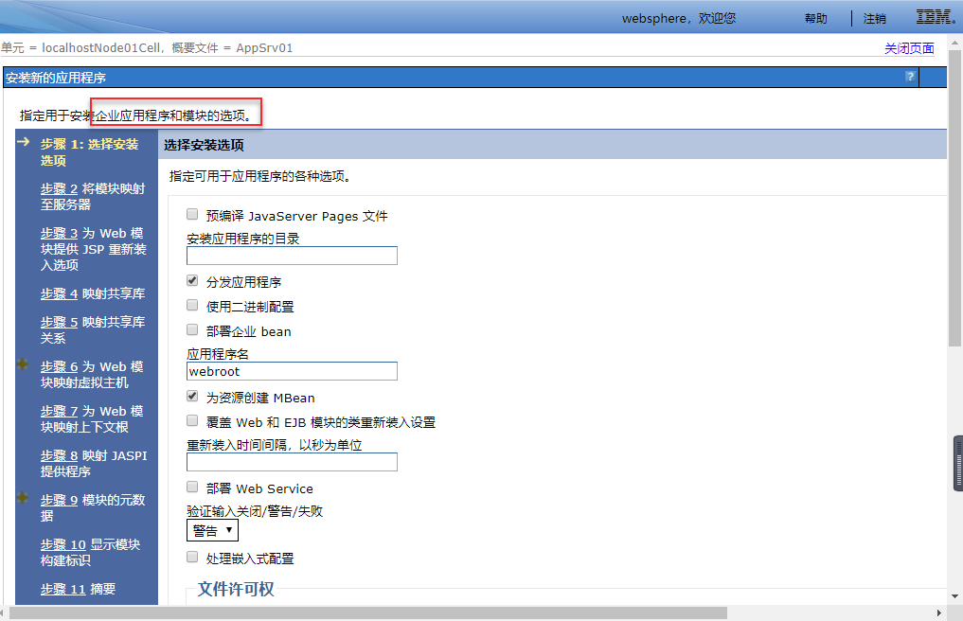Click 注销 to log out
Screen dimensions: 963x621
coord(875,18)
